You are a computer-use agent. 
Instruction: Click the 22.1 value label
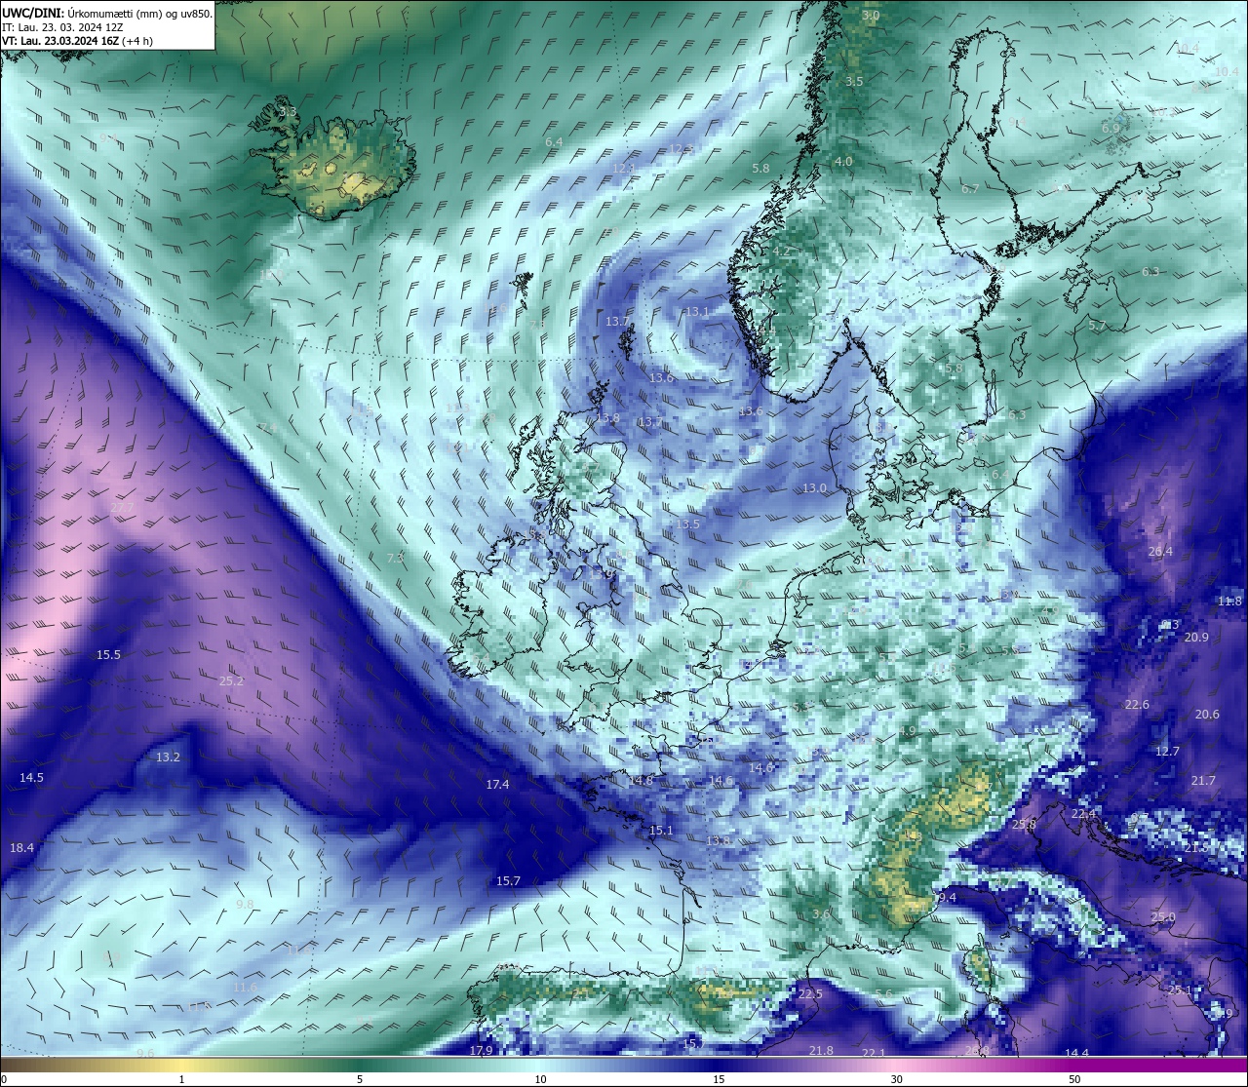873,1053
